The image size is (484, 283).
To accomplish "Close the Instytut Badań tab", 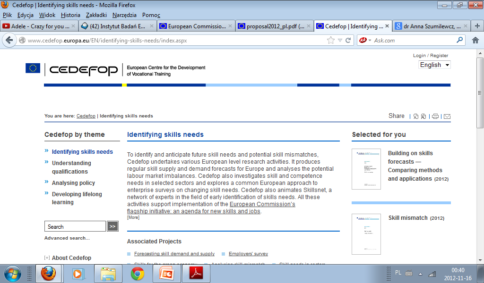I will click(x=152, y=26).
